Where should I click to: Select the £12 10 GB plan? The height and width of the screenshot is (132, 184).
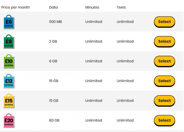pyautogui.click(x=165, y=81)
